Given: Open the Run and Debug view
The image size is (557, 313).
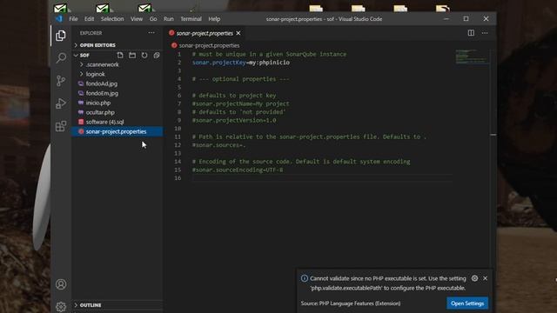Looking at the screenshot, I should tap(61, 103).
